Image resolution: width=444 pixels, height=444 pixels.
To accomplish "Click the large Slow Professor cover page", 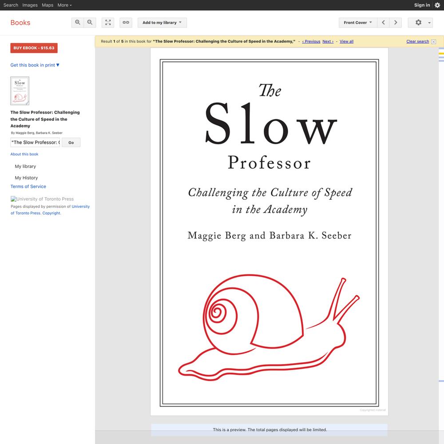I will click(x=270, y=232).
